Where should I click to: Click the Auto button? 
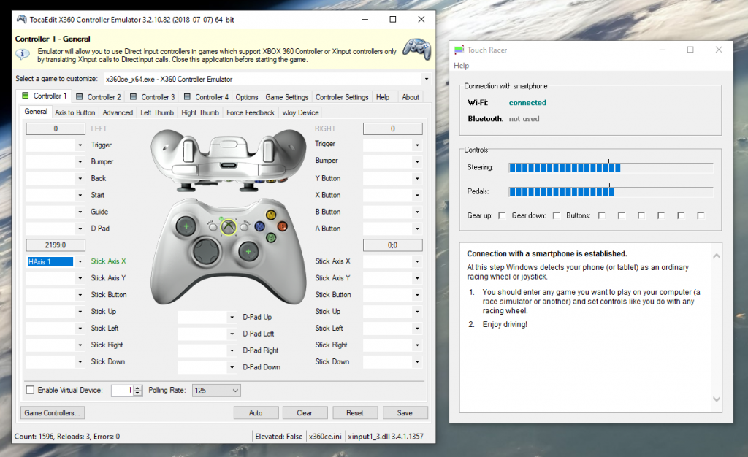(x=256, y=412)
